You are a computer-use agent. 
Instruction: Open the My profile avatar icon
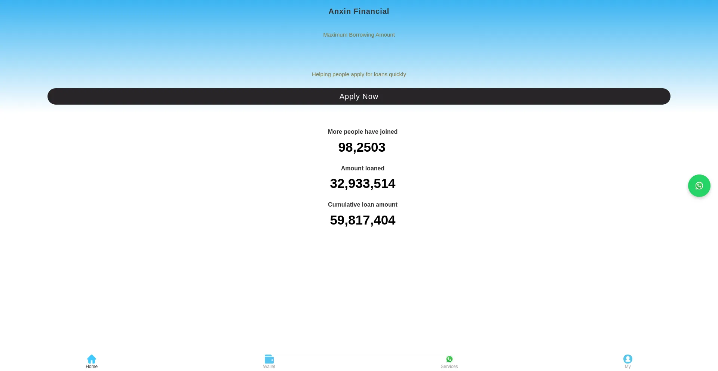[628, 359]
